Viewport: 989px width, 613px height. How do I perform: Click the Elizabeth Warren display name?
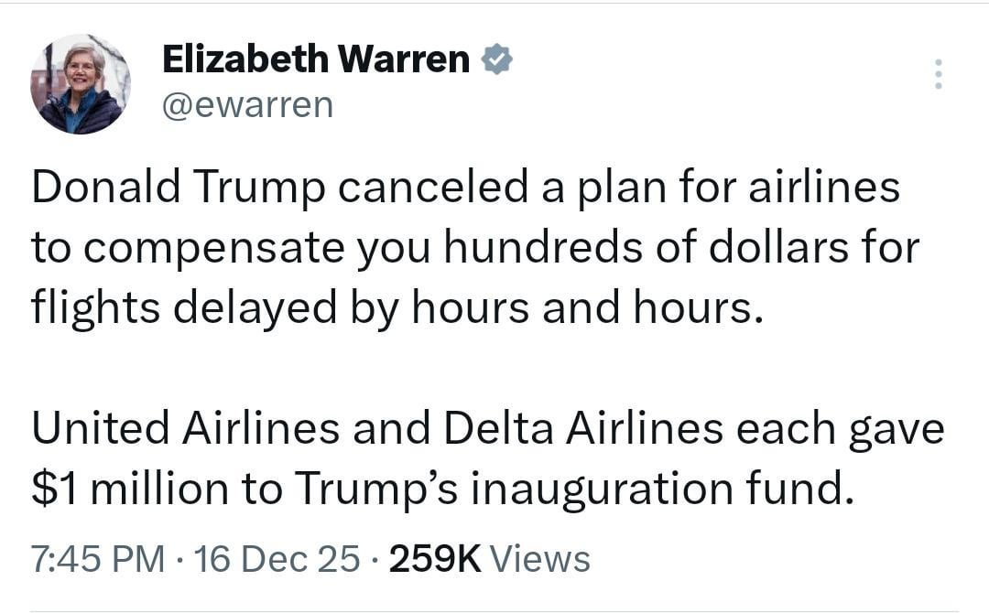pos(316,60)
